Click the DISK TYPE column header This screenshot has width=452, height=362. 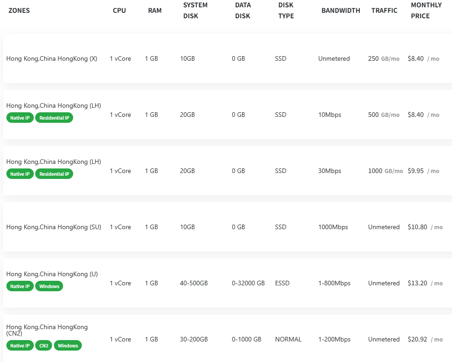point(286,10)
